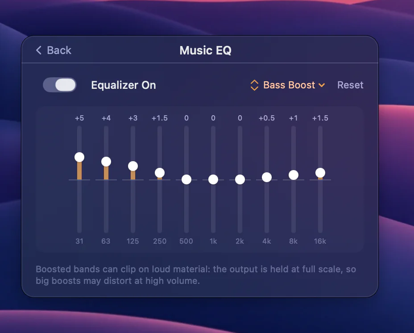414x333 pixels.
Task: Click the Back chevron arrow icon
Action: (x=39, y=50)
